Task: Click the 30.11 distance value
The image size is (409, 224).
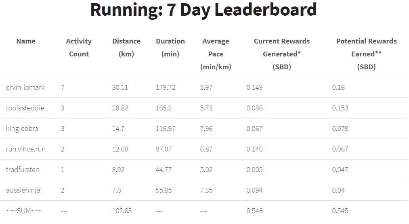Action: tap(120, 87)
